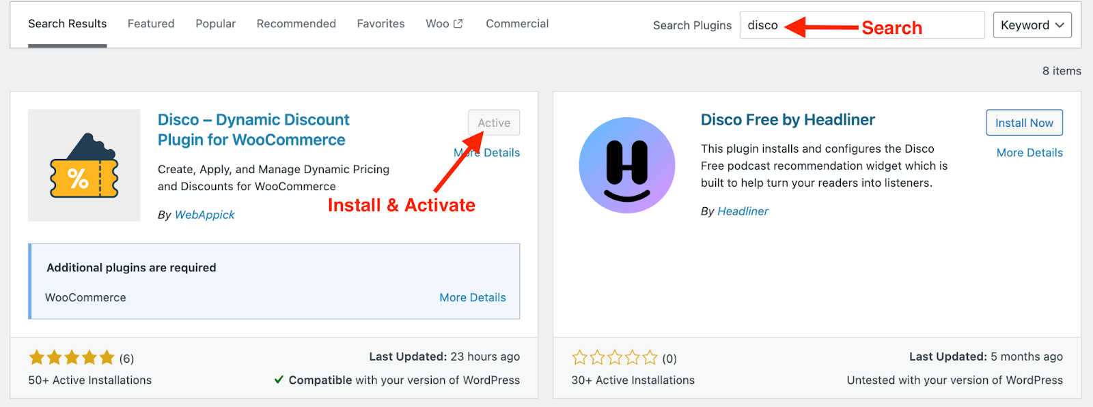Screen dimensions: 1093x407
Task: Click Install Now for Disco Free by Headliner
Action: pyautogui.click(x=1024, y=123)
